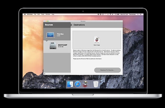Image resolution: width=165 pixels, height=108 pixels.
Task: Open the Winclone application menu
Action: coord(30,14)
